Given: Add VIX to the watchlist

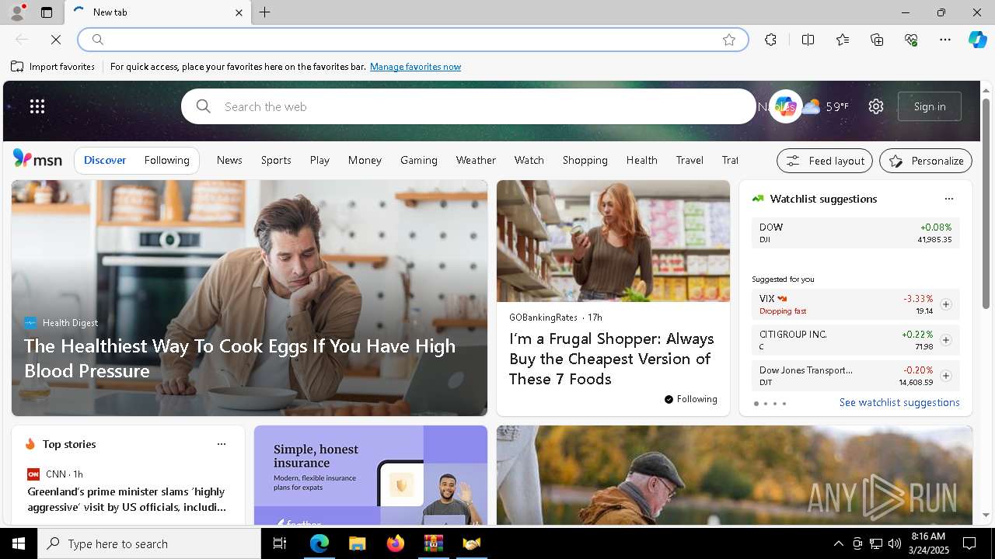Looking at the screenshot, I should click(945, 304).
